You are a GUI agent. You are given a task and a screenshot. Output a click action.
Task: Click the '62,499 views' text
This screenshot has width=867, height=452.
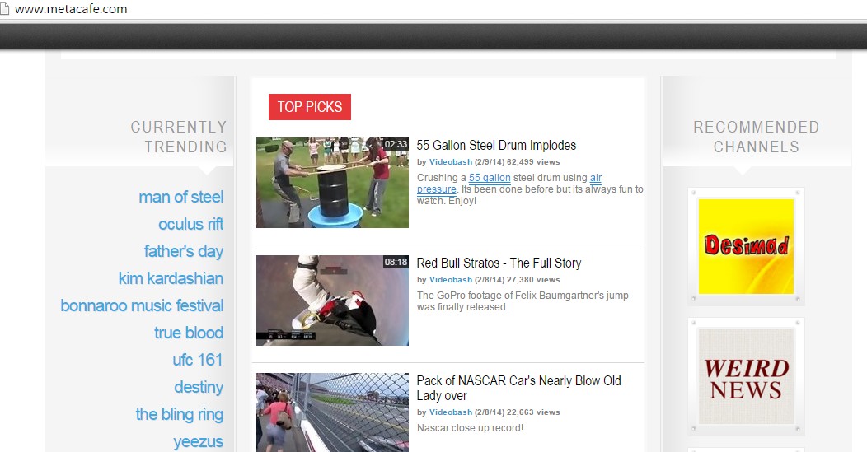point(533,162)
